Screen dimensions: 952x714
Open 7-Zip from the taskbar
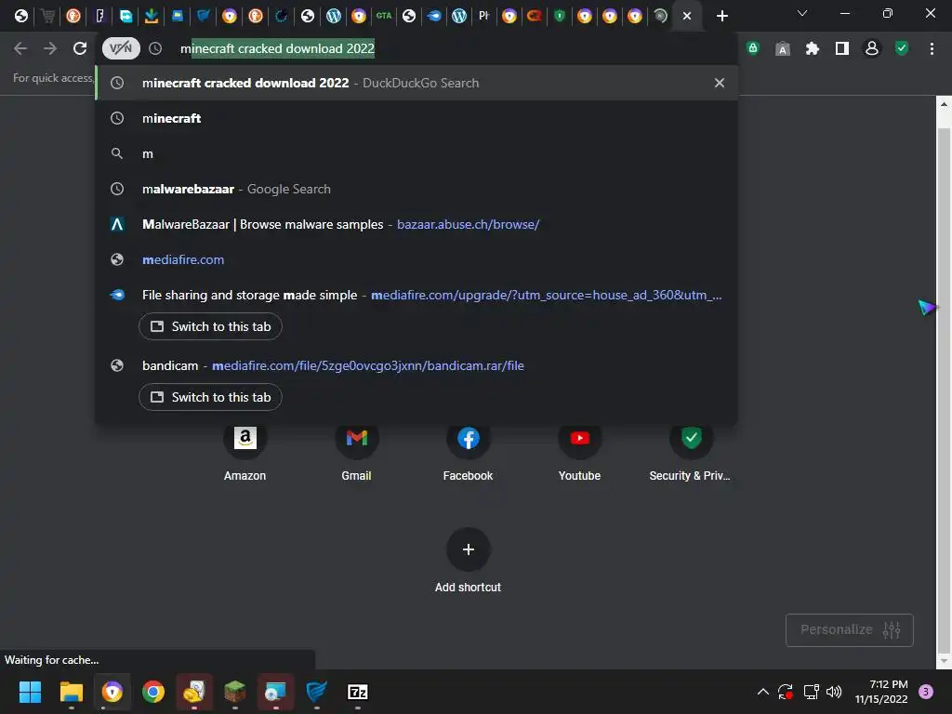click(x=358, y=692)
